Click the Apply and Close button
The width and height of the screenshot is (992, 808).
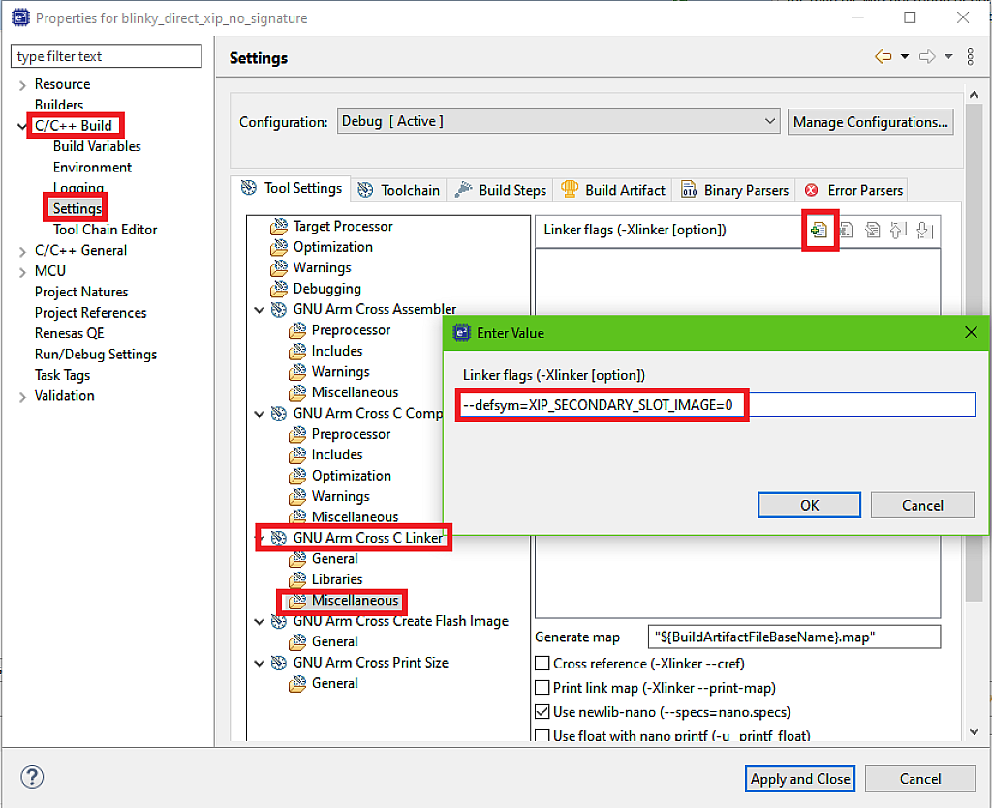pos(800,778)
